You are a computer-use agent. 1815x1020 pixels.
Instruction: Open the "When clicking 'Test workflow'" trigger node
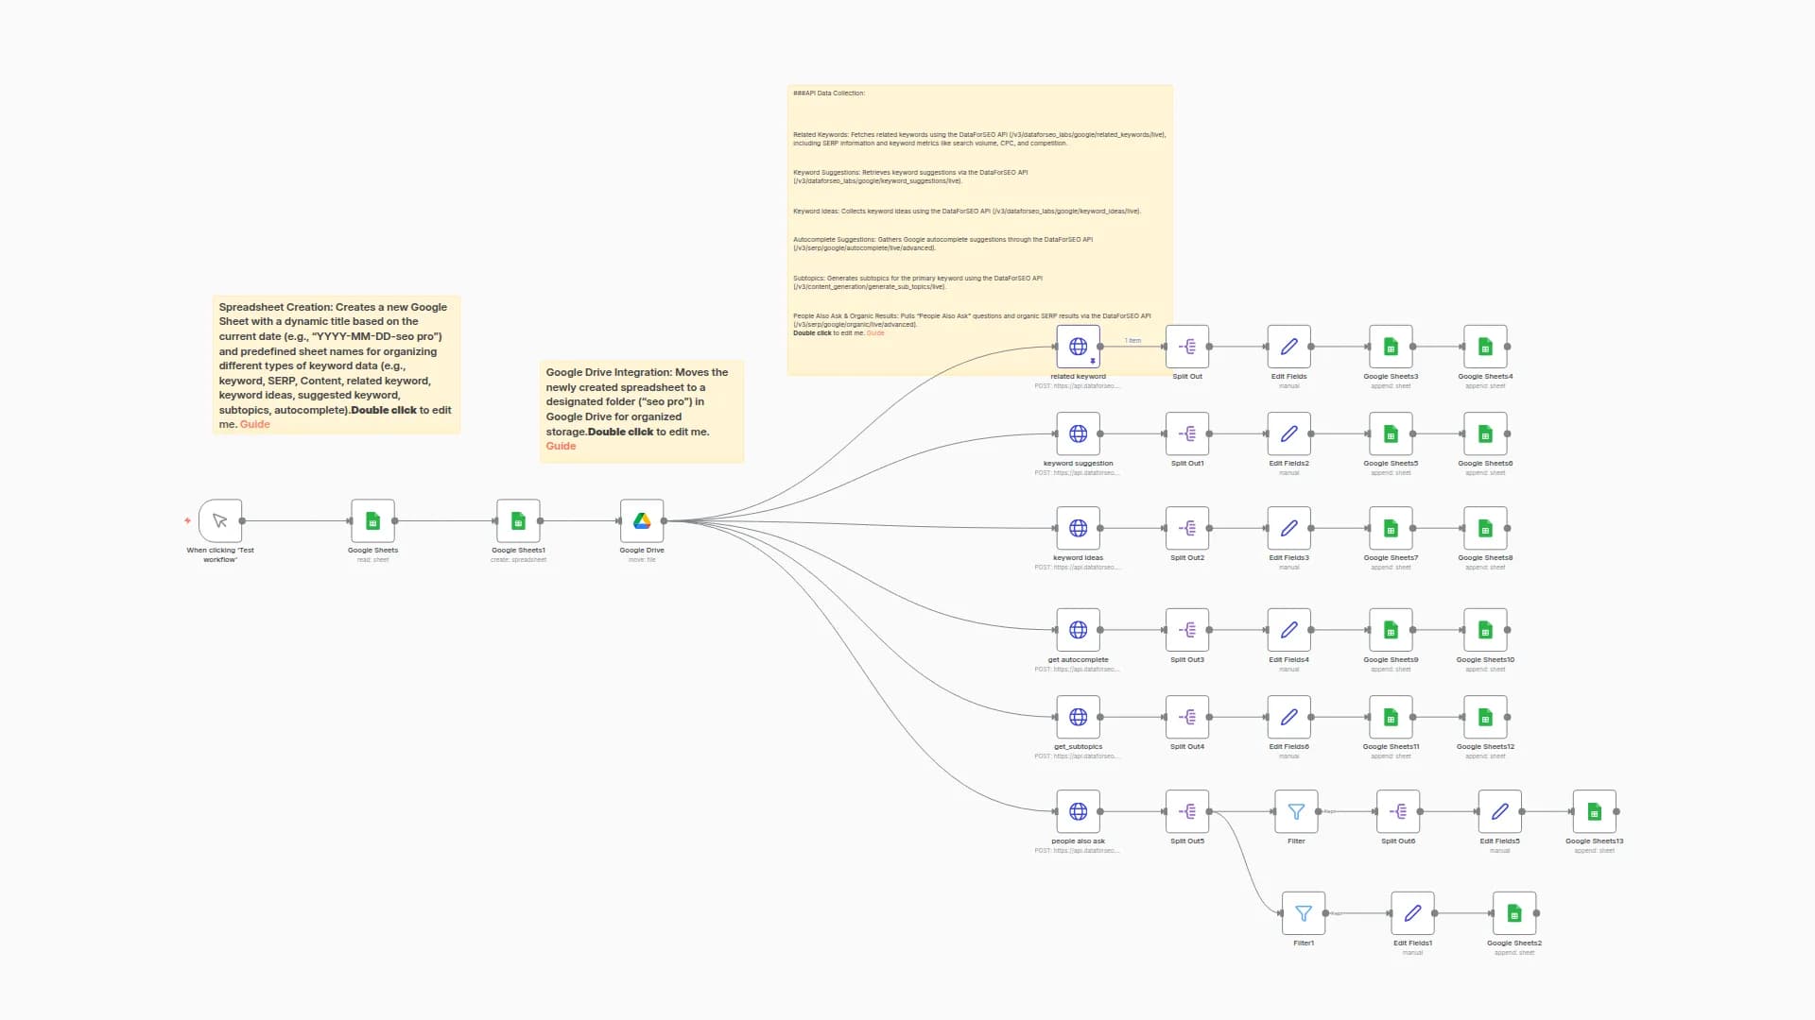tap(218, 520)
